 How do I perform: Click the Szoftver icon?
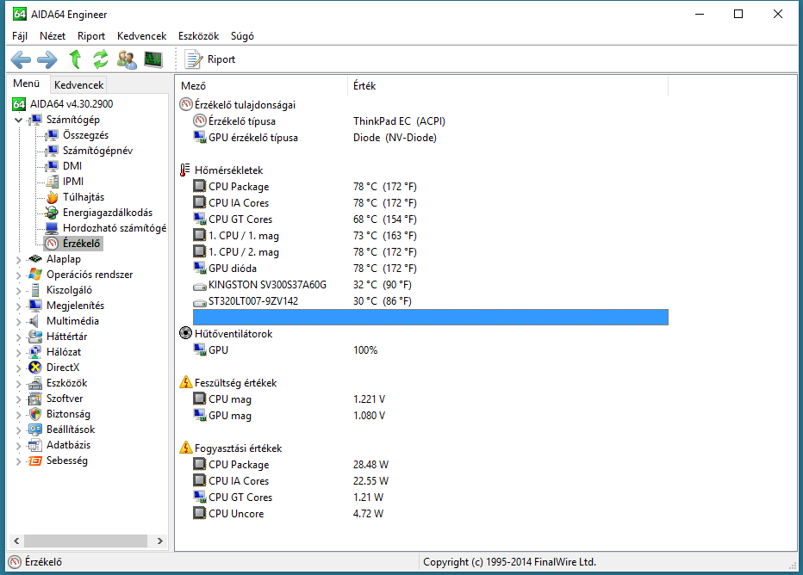click(35, 399)
